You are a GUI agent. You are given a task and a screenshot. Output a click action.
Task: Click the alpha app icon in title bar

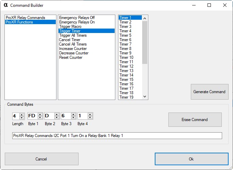tap(6, 5)
